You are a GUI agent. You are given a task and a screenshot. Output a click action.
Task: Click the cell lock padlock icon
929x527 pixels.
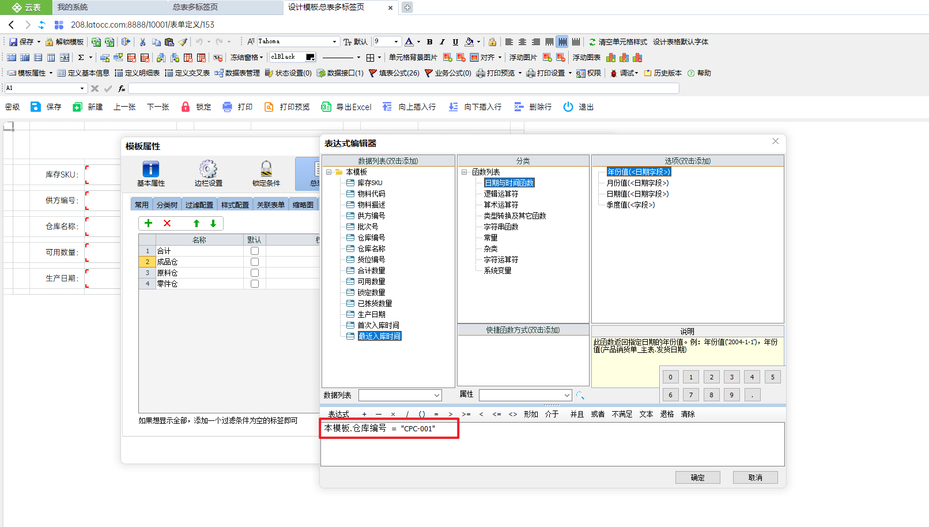pos(492,42)
